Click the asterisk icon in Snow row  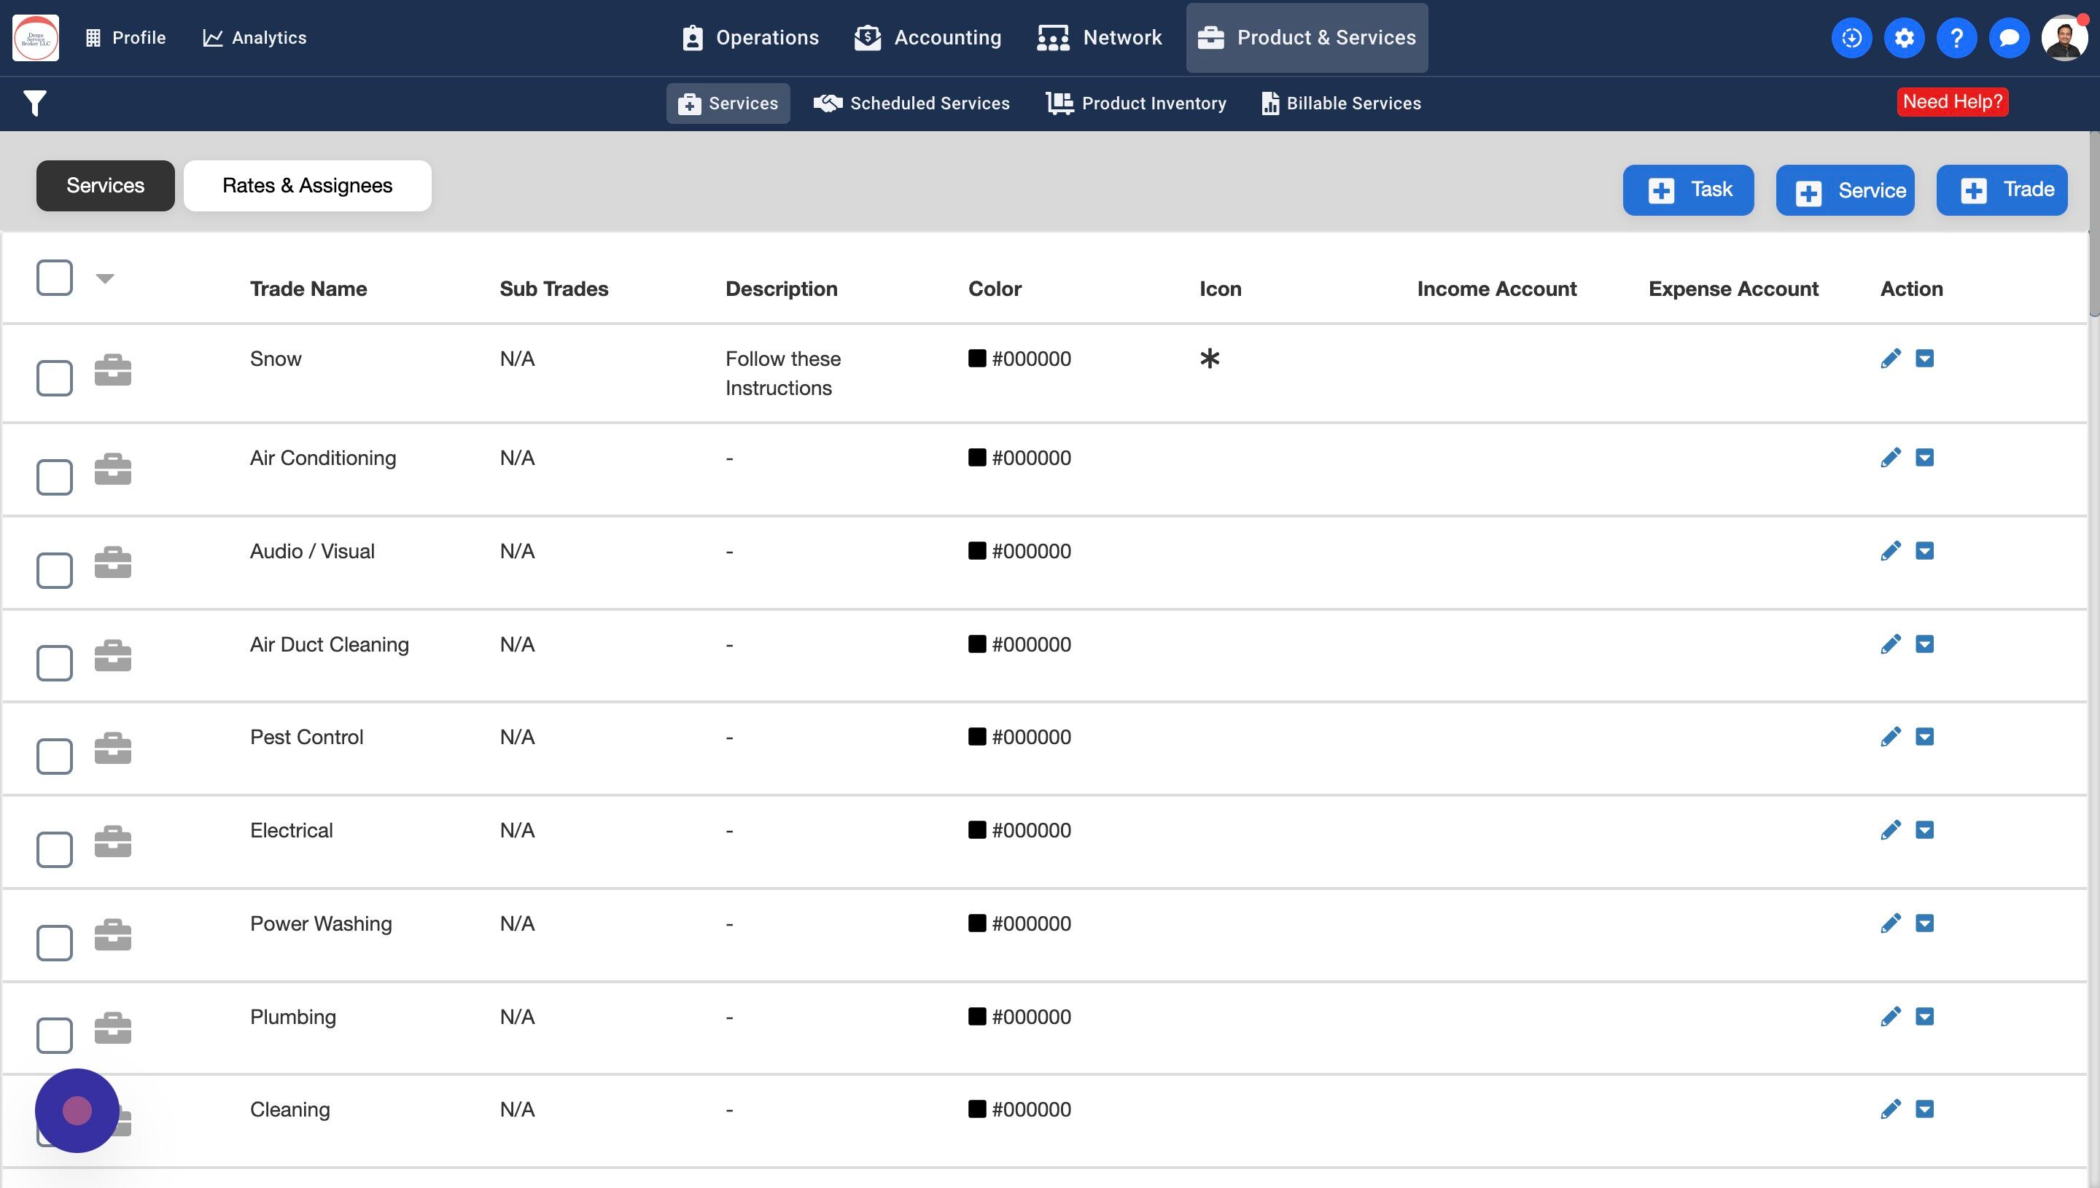pyautogui.click(x=1210, y=359)
